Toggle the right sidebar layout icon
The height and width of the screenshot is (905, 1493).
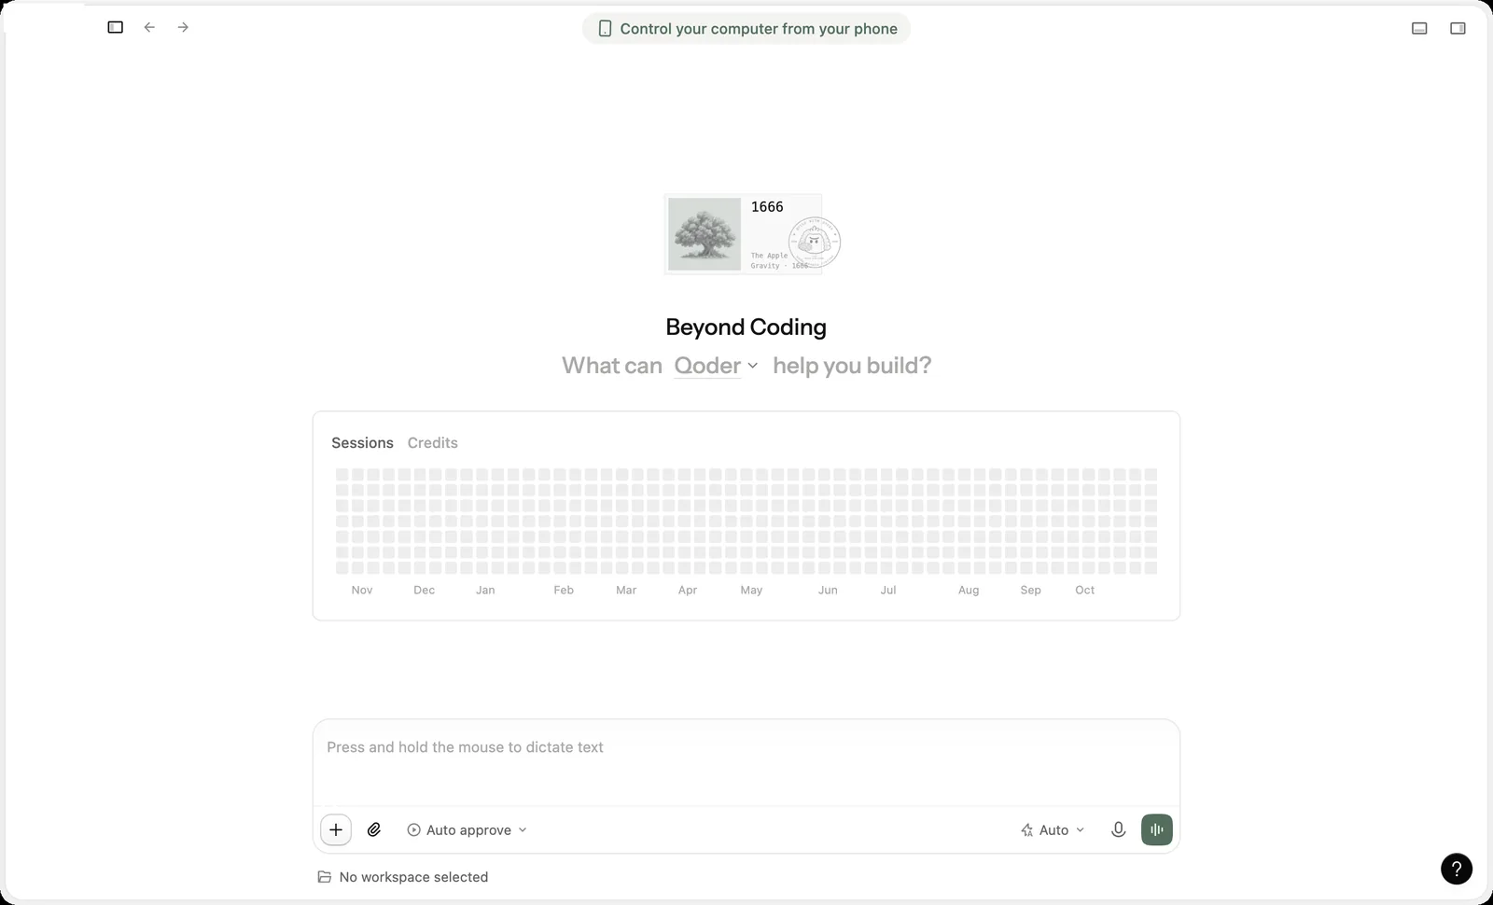1458,28
